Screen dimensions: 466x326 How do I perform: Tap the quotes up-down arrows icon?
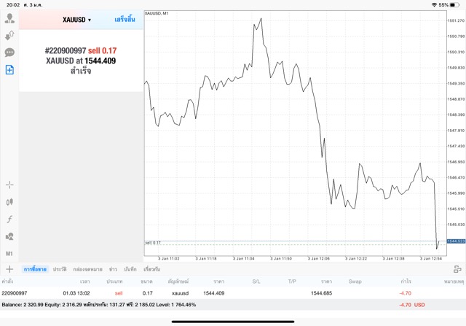(x=9, y=35)
